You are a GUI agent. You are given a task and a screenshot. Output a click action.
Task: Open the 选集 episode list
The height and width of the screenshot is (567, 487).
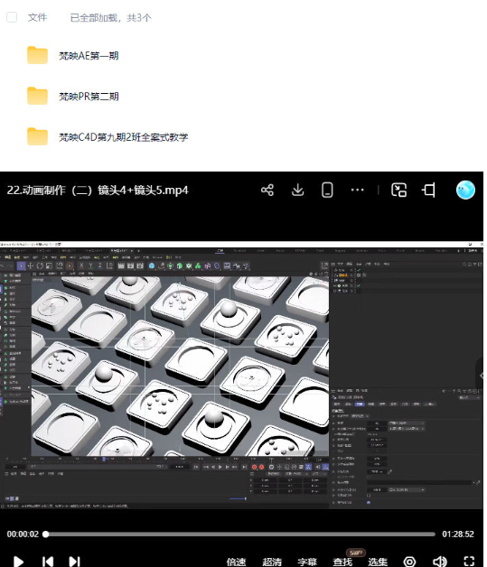pyautogui.click(x=378, y=562)
